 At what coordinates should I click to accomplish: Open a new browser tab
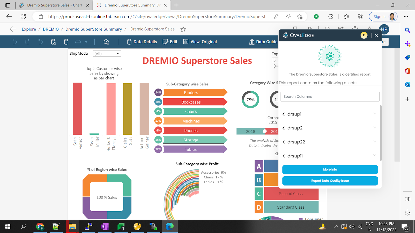(176, 5)
